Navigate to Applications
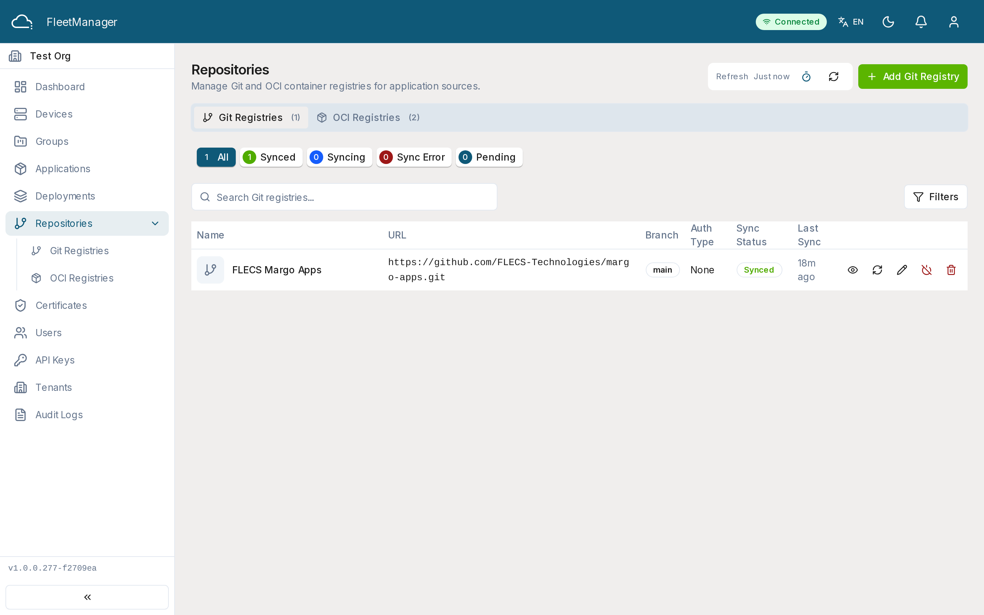The height and width of the screenshot is (615, 984). point(87,169)
